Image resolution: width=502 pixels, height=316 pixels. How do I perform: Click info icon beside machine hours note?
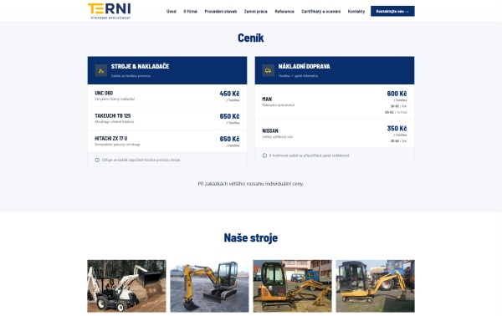pyautogui.click(x=97, y=160)
